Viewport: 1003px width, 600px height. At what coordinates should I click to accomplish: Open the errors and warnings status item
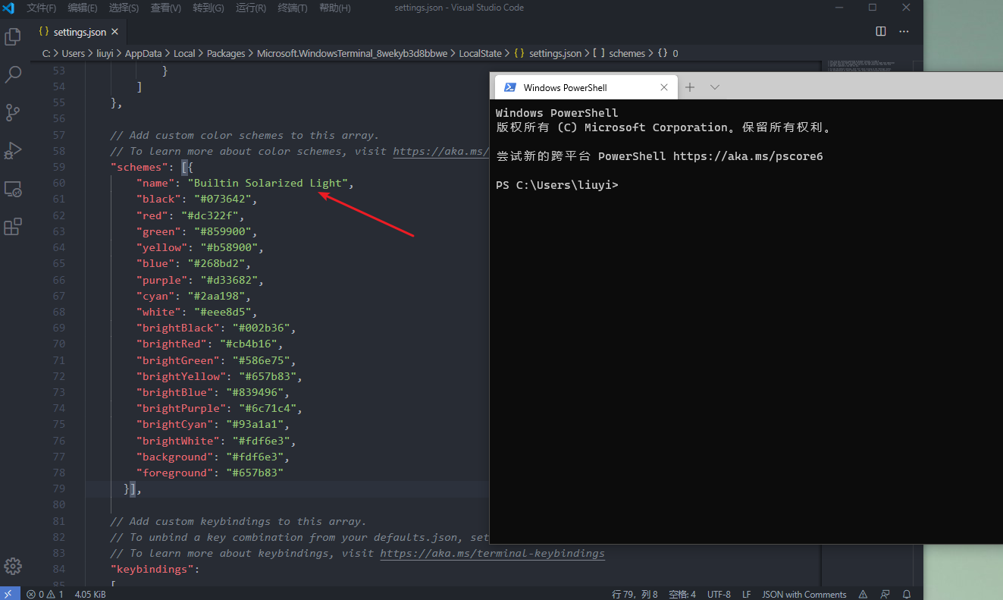click(45, 594)
